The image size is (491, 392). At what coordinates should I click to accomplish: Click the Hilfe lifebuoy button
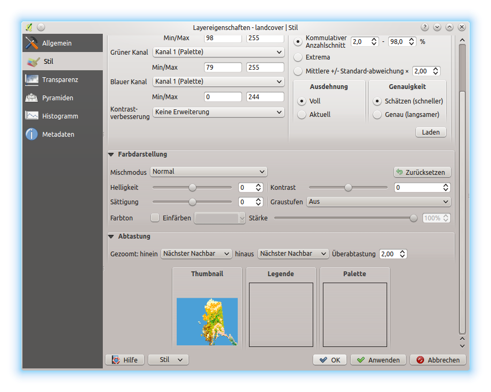click(125, 360)
